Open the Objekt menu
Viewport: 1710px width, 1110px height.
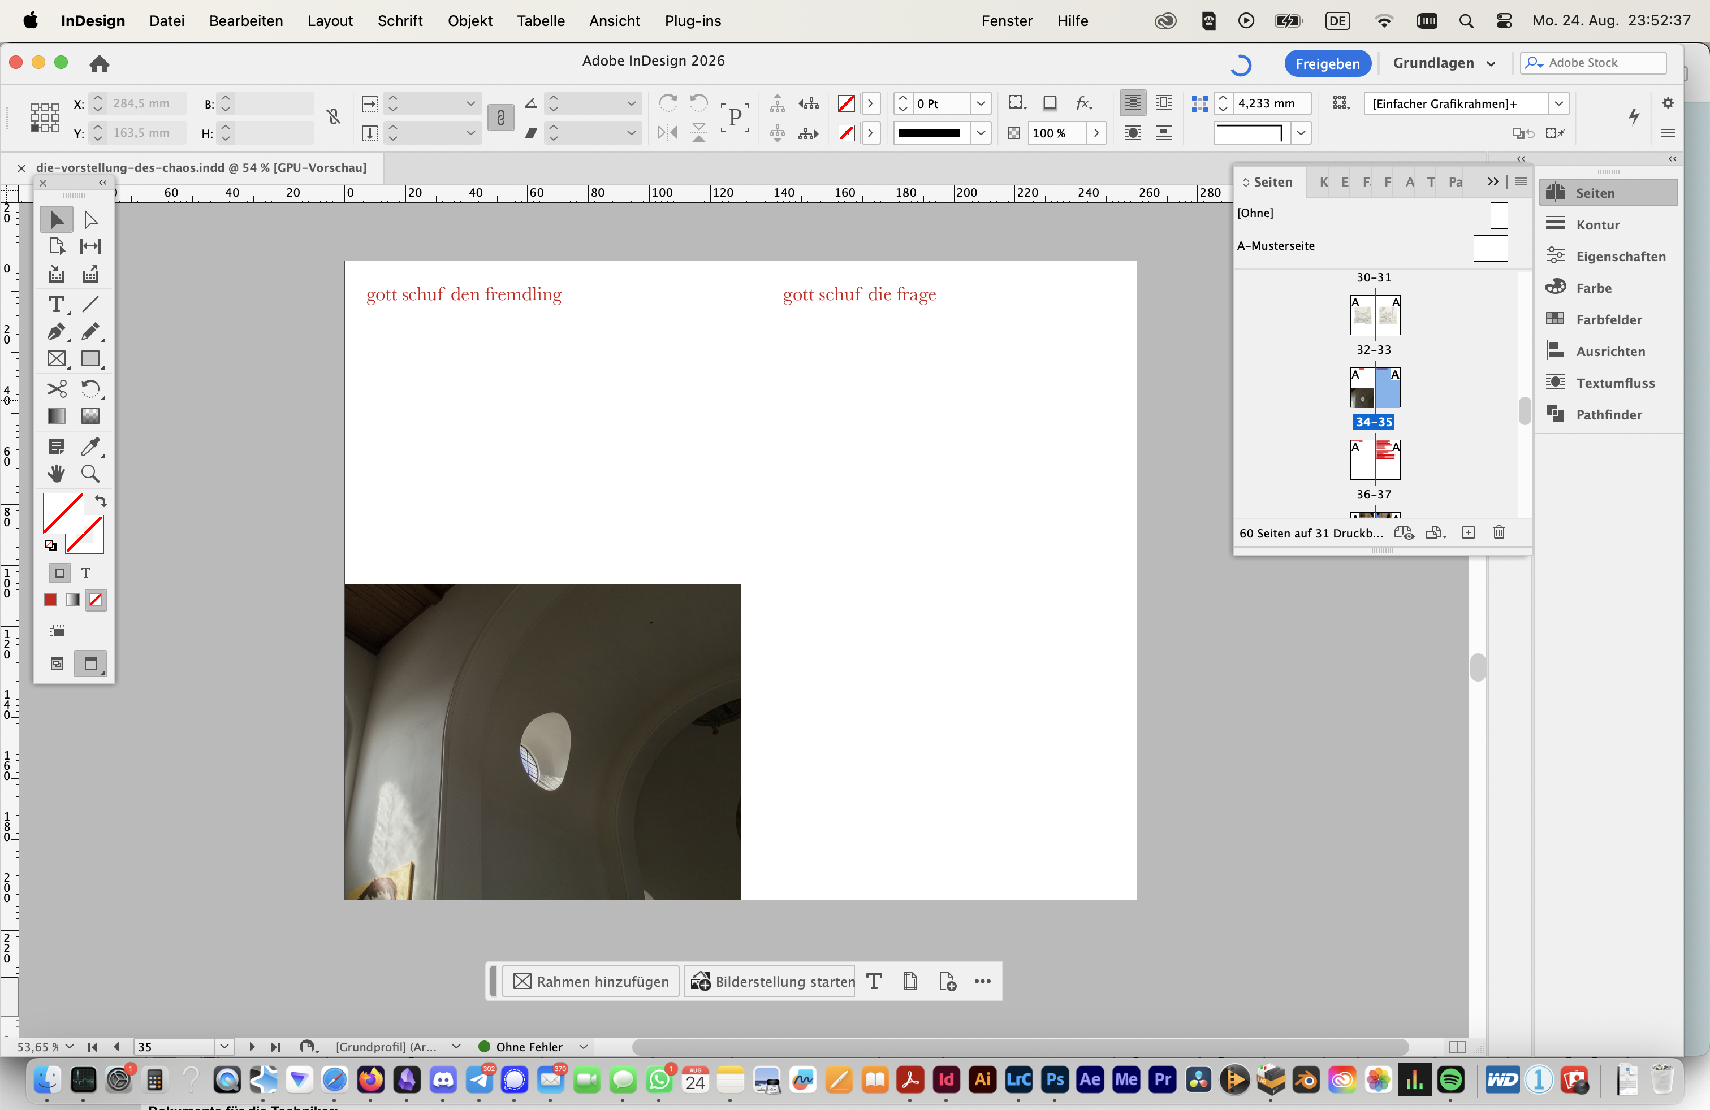point(470,21)
